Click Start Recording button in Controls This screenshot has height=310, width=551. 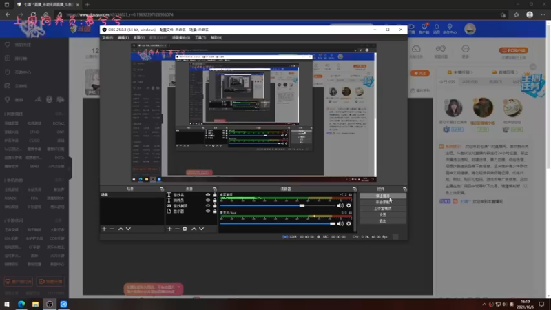(383, 202)
